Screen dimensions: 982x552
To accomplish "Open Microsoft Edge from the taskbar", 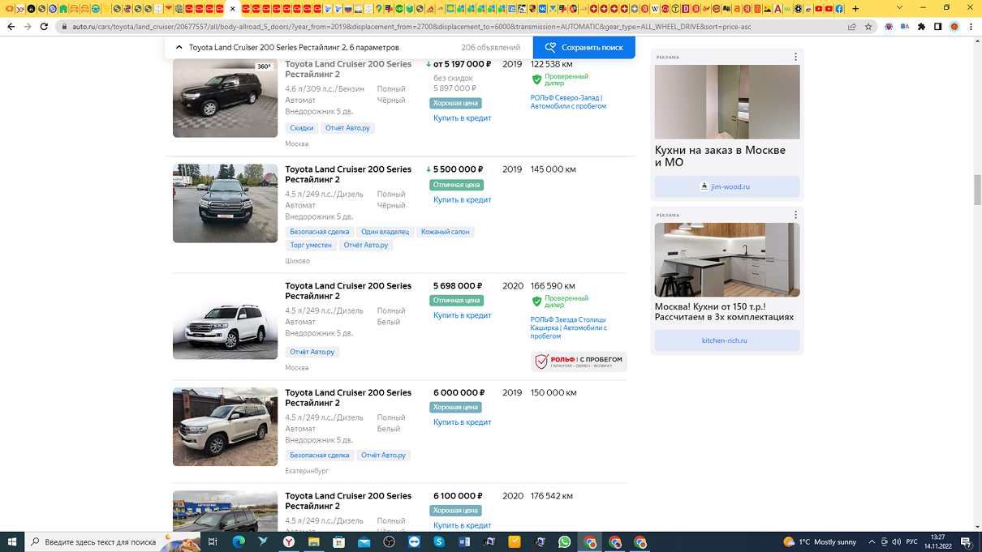I will pos(238,541).
